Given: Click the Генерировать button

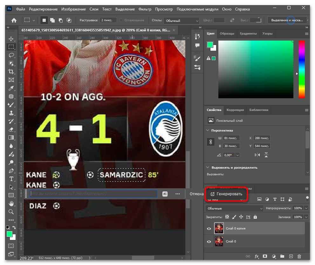Looking at the screenshot, I should [x=226, y=194].
